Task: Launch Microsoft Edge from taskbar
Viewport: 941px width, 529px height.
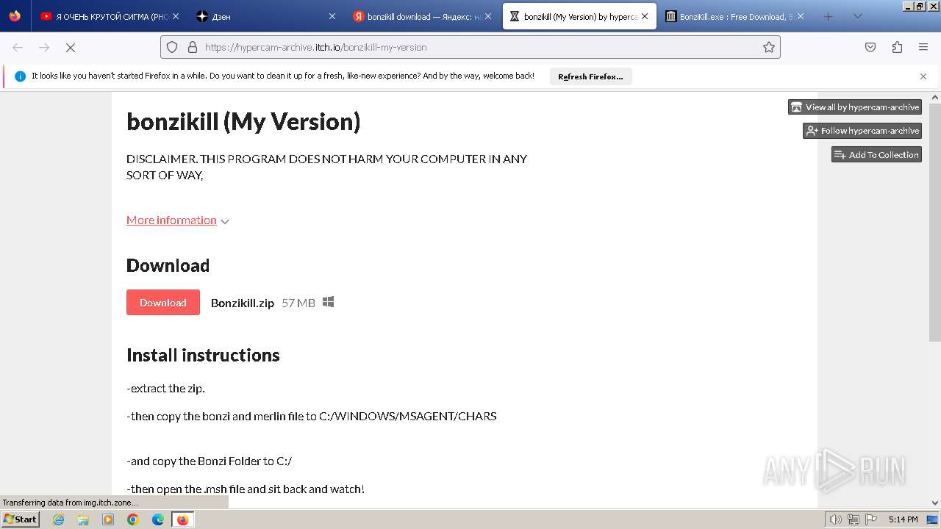Action: pos(158,519)
